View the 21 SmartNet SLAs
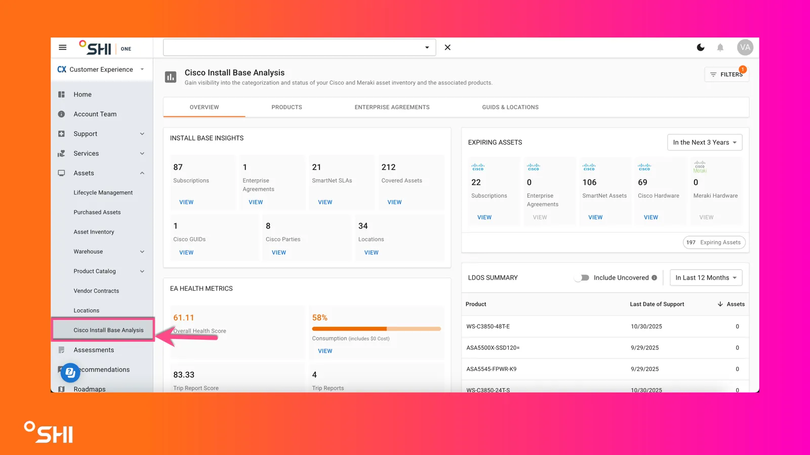Image resolution: width=810 pixels, height=455 pixels. [x=325, y=202]
